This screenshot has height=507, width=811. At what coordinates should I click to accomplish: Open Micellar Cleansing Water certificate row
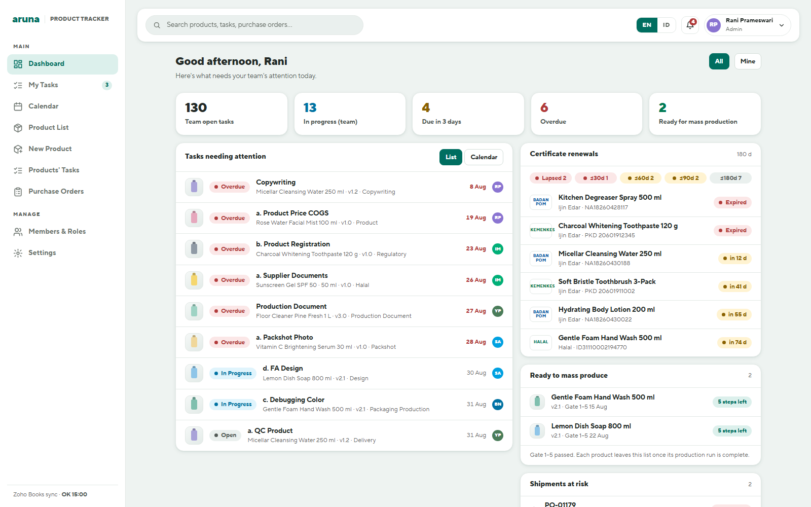pos(641,259)
